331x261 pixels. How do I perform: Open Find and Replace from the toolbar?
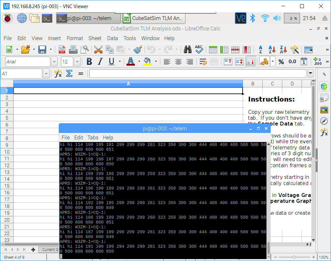tap(188, 49)
